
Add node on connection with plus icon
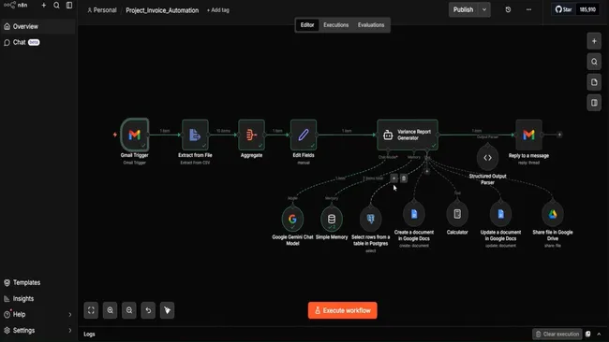[x=394, y=178]
